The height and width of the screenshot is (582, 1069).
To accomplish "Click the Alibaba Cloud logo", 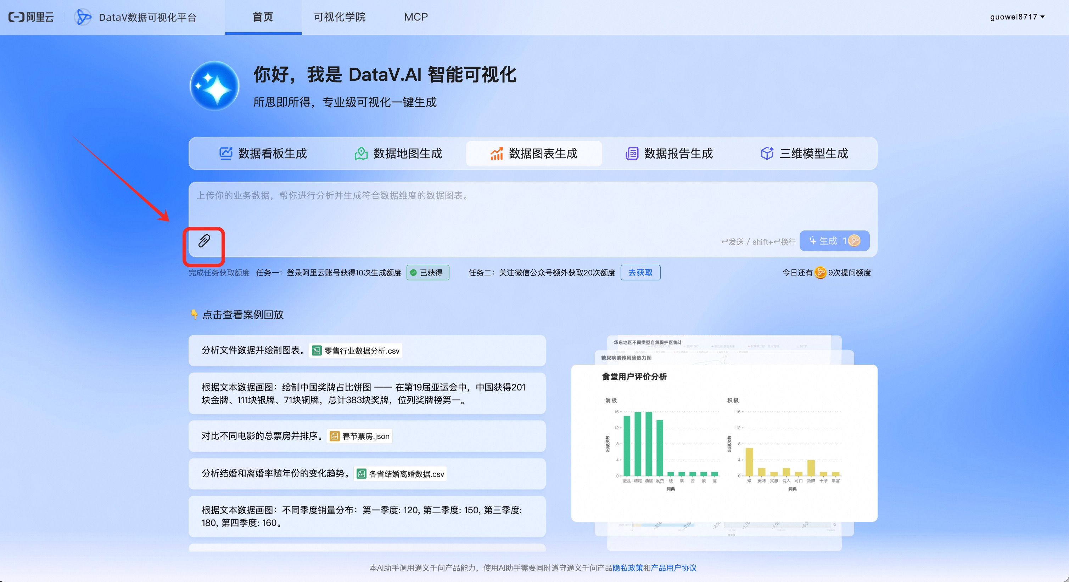I will click(x=31, y=17).
